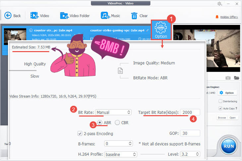Click the Slow speed label
This screenshot has height=161, width=242.
coord(35,76)
